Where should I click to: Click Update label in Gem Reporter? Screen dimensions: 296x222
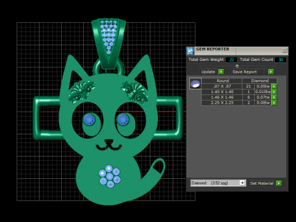[x=208, y=72]
